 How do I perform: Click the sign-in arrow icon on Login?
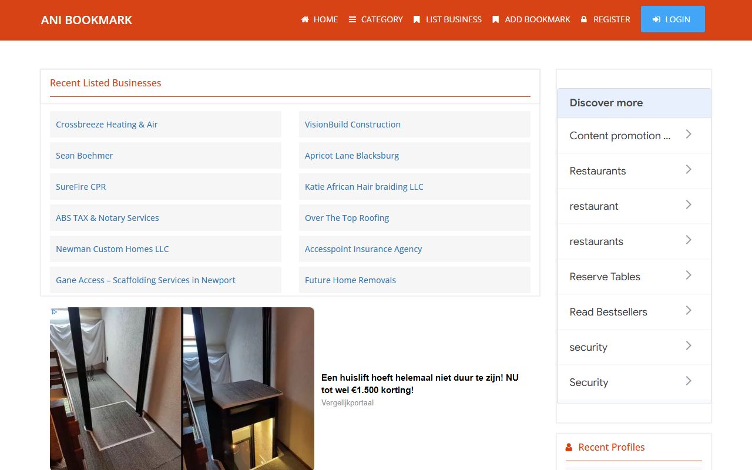[656, 19]
